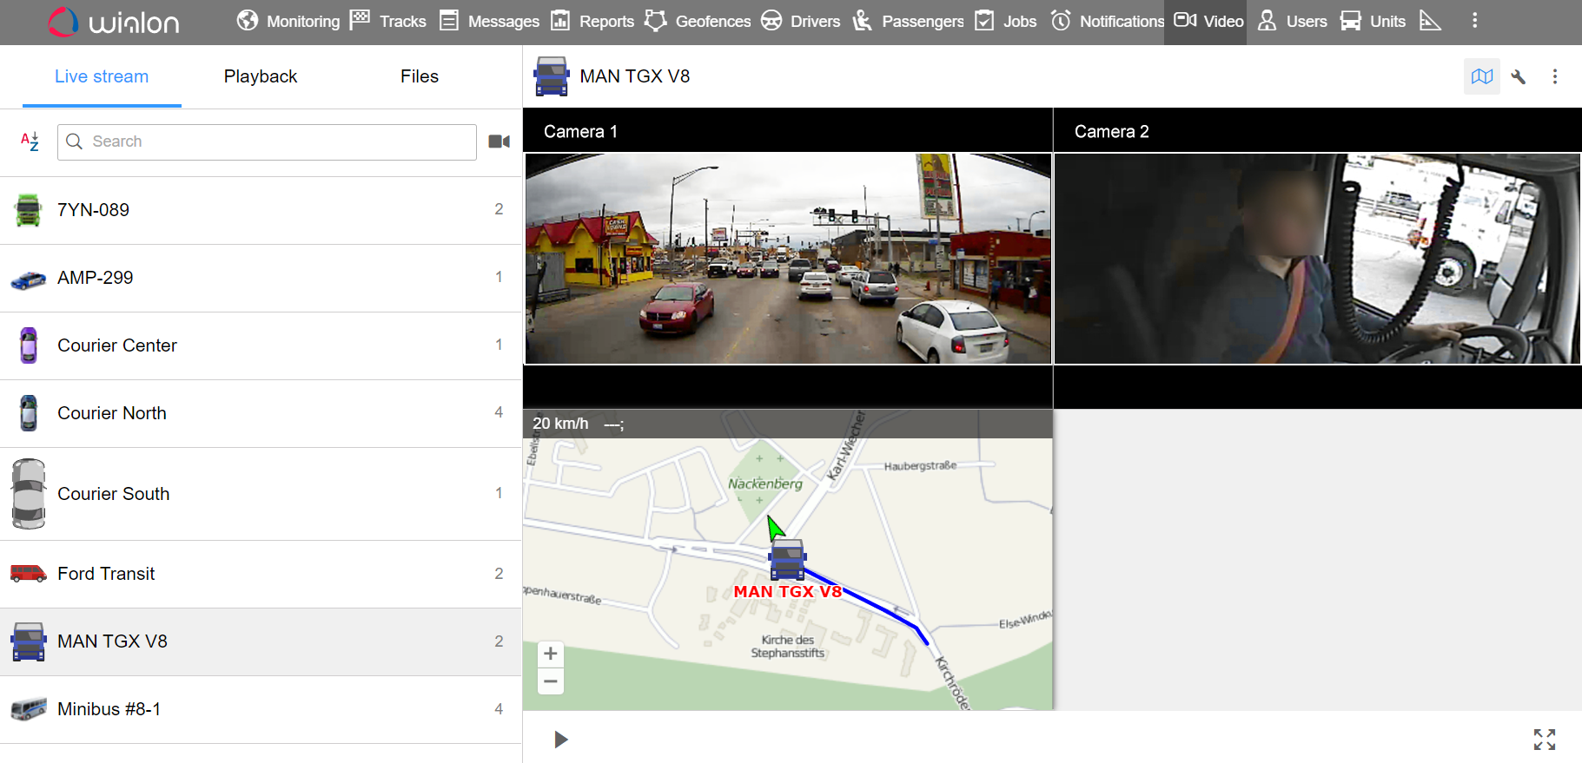This screenshot has height=763, width=1582.
Task: Click the red van icon for Ford Transit
Action: [29, 574]
